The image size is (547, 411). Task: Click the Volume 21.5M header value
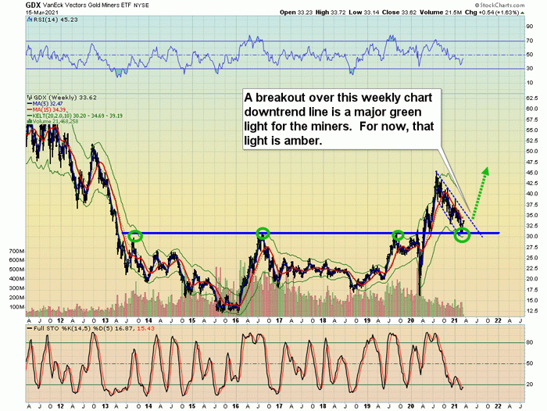(x=441, y=13)
